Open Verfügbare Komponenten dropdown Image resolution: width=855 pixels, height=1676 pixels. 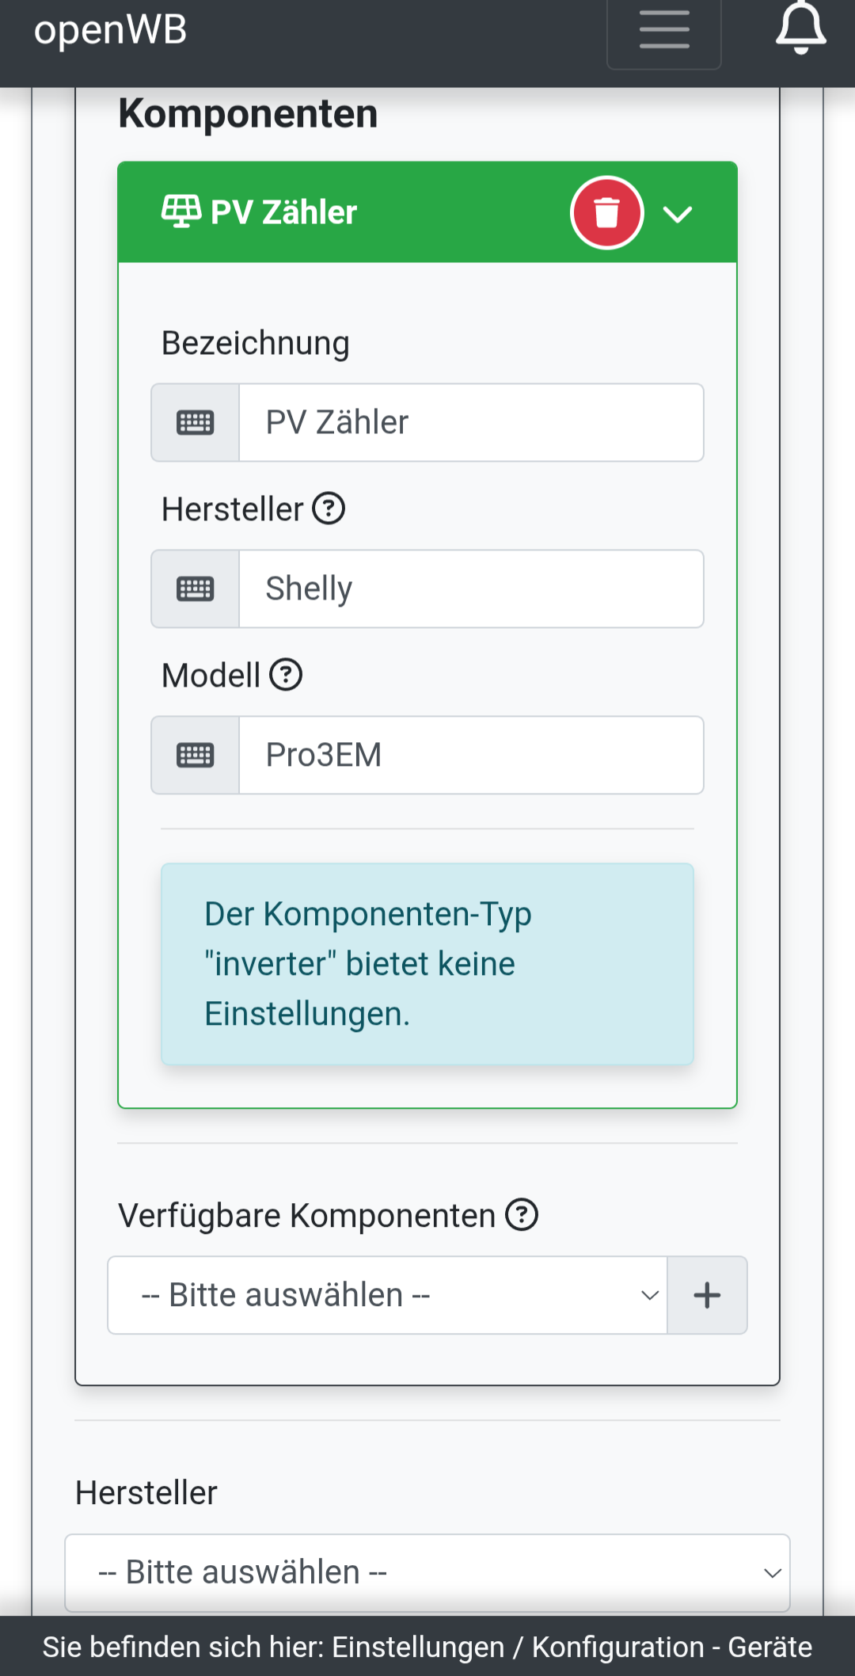click(x=388, y=1296)
